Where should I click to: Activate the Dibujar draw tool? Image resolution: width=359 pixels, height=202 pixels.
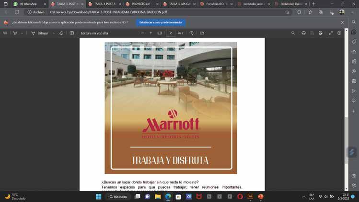(x=40, y=33)
